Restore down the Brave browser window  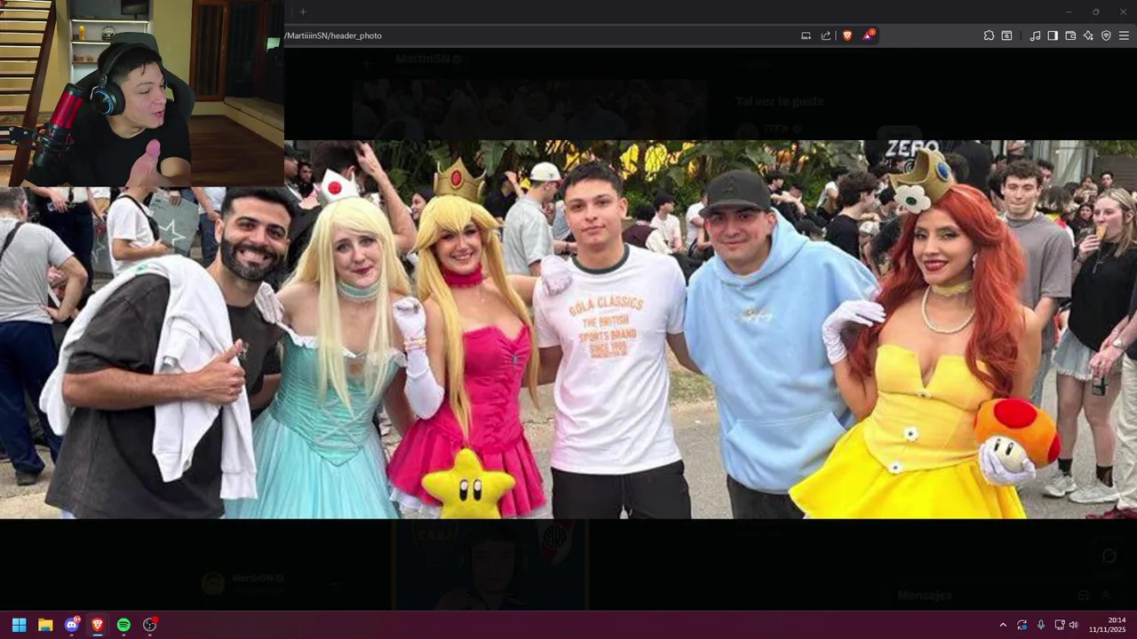[1095, 12]
